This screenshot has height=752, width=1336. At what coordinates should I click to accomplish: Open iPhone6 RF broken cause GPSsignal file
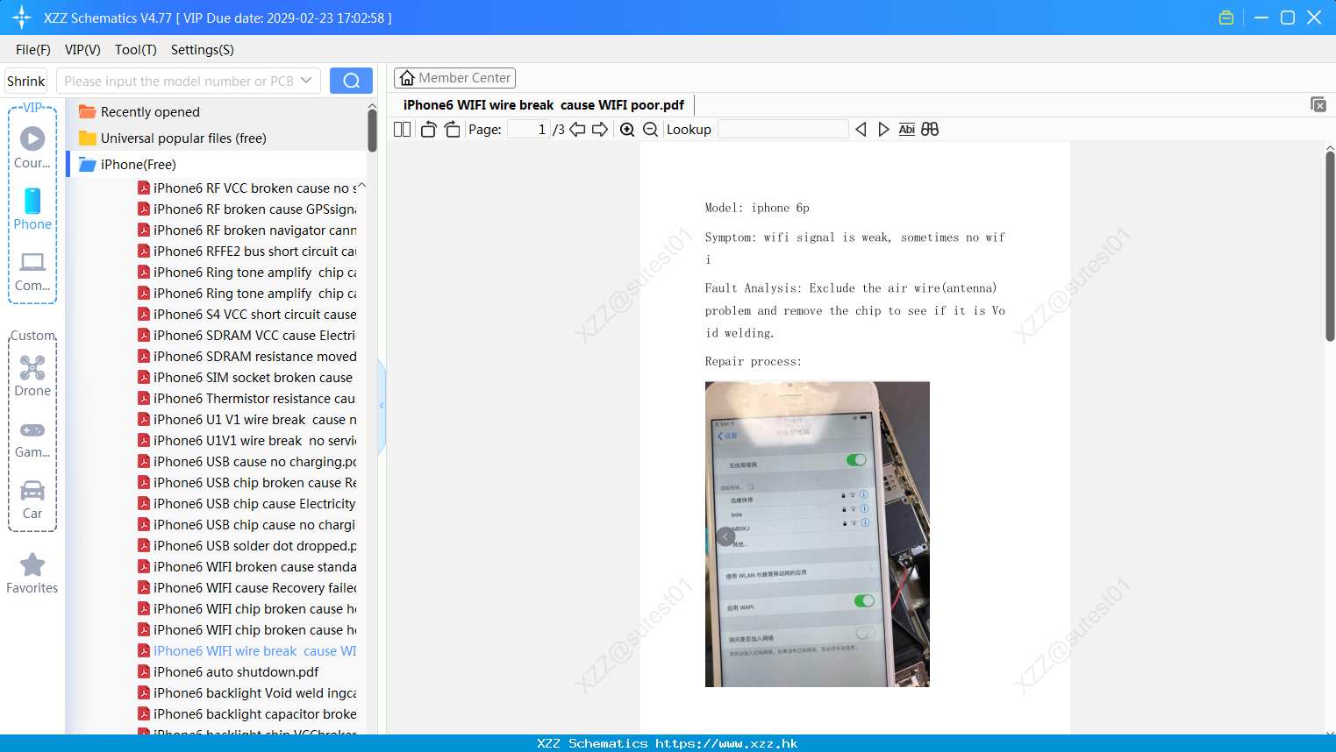[246, 209]
